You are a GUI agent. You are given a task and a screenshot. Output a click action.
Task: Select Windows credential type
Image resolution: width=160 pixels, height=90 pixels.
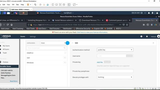46,63
